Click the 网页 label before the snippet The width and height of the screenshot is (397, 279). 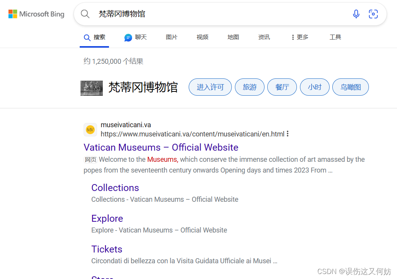[x=90, y=160]
